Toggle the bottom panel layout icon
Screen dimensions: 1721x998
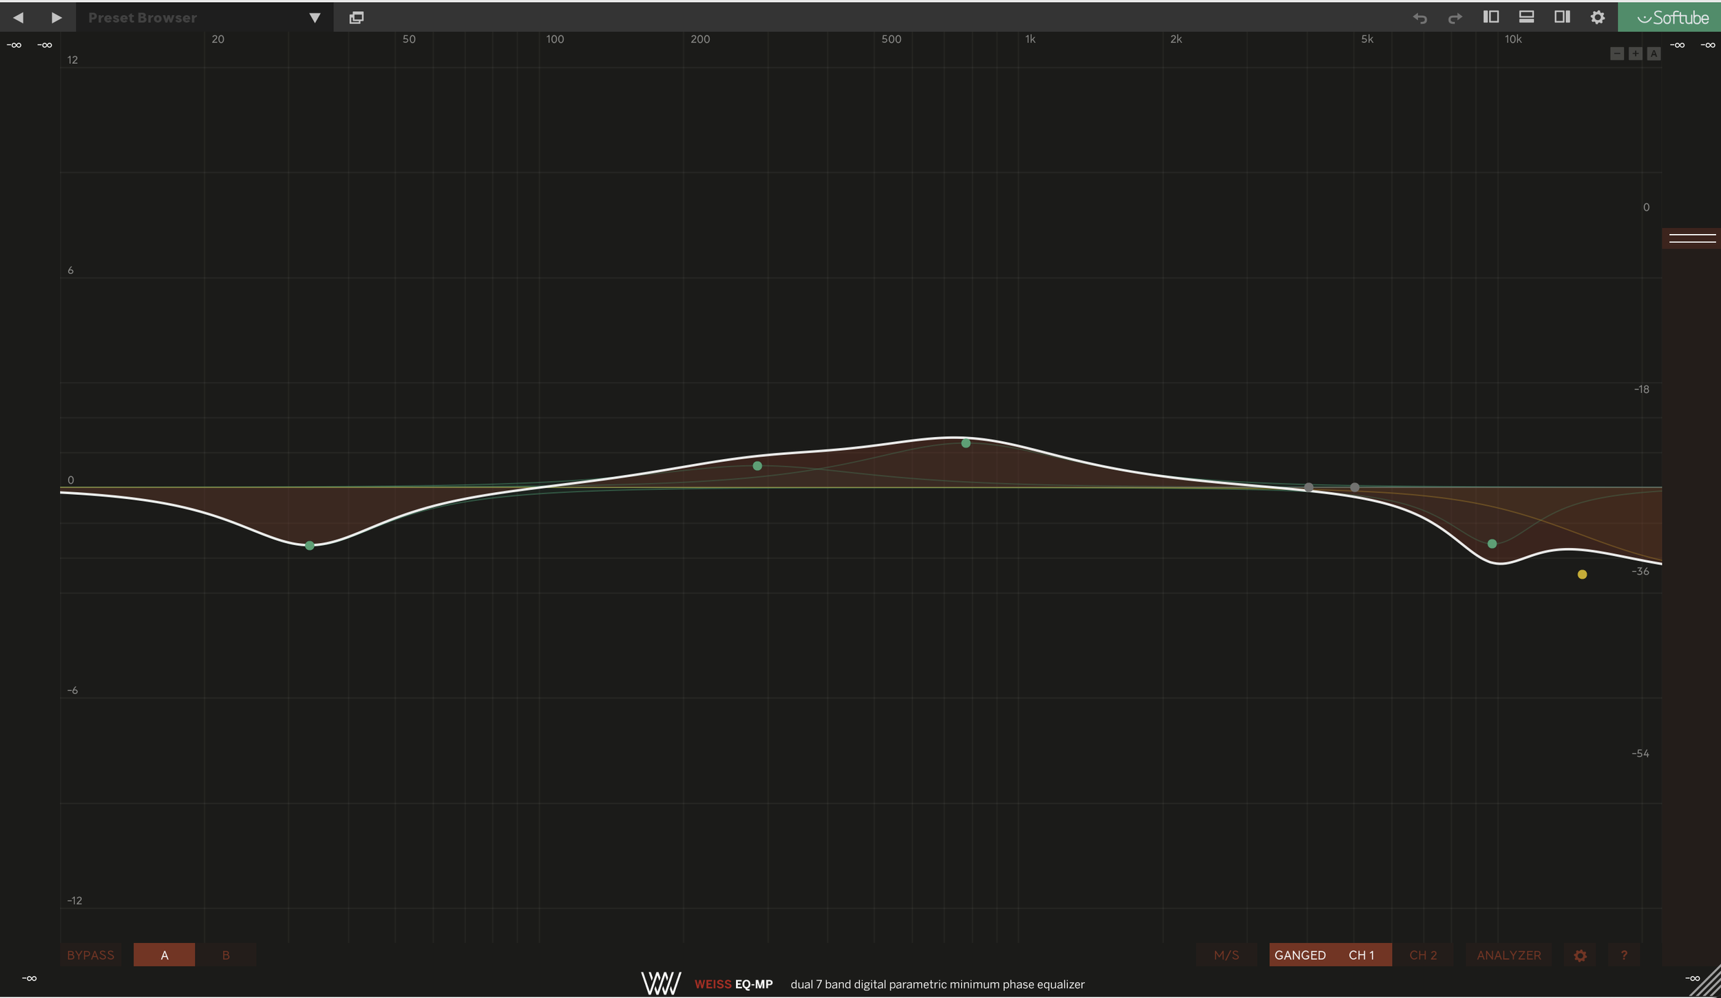[x=1526, y=17]
